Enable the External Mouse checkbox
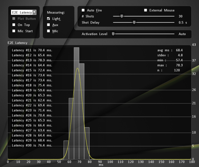Image resolution: width=199 pixels, height=167 pixels. pyautogui.click(x=145, y=10)
